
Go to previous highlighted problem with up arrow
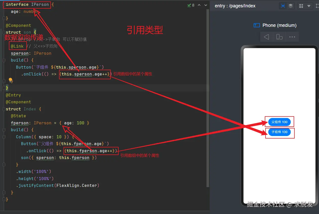(199, 5)
